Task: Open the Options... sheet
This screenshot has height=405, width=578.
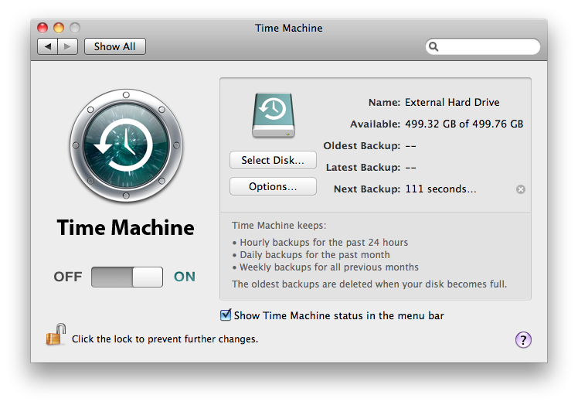Action: click(273, 186)
